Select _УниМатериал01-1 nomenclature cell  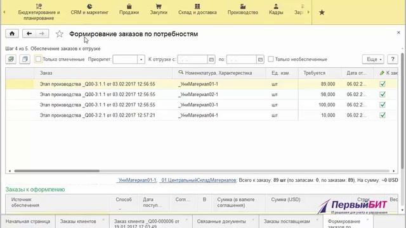click(x=219, y=84)
